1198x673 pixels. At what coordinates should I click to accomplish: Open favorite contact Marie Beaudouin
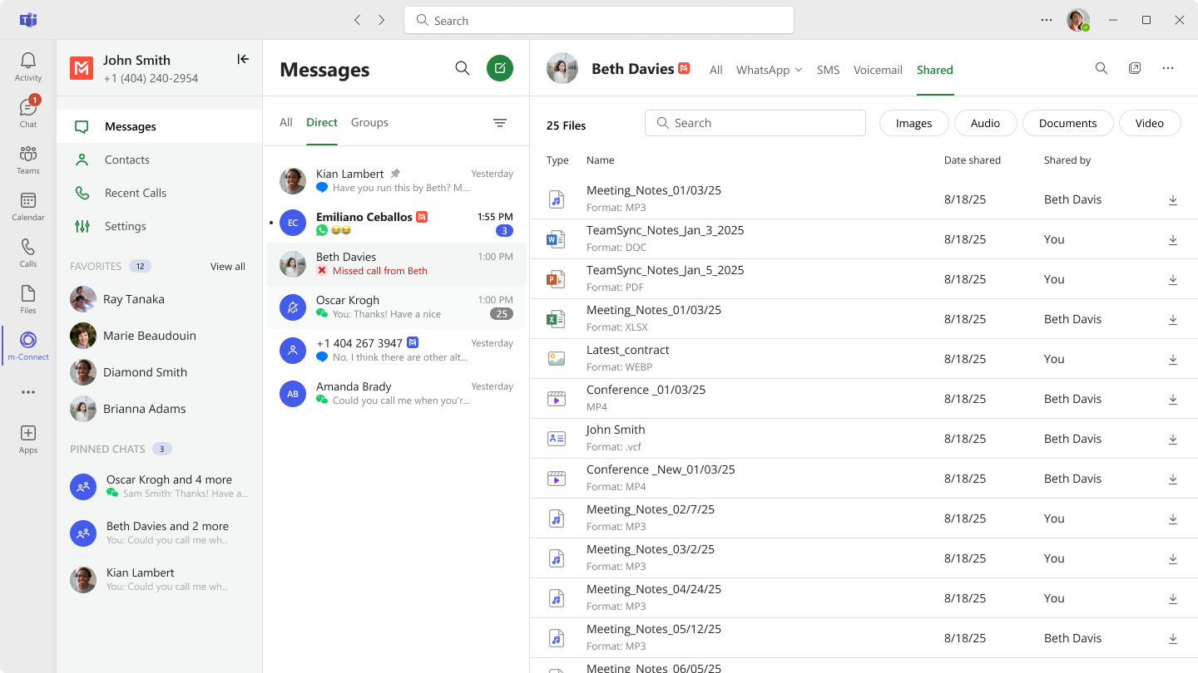click(x=160, y=336)
